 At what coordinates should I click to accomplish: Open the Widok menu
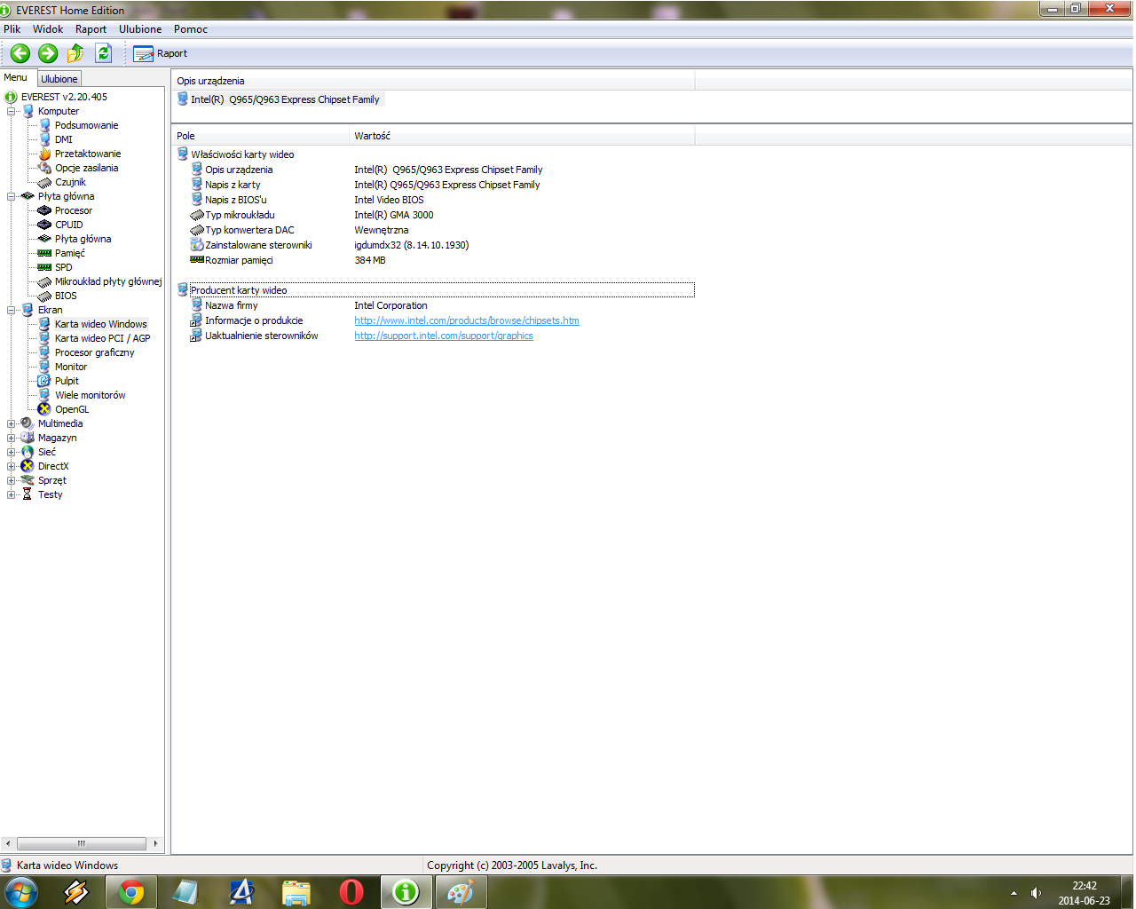(48, 29)
